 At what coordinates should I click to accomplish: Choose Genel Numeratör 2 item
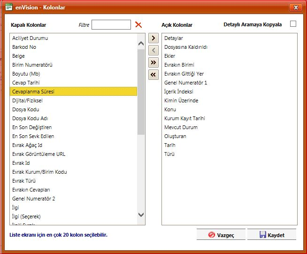click(73, 199)
